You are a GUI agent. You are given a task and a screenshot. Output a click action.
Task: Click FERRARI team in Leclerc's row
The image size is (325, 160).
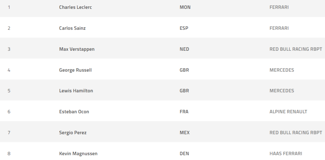[279, 7]
